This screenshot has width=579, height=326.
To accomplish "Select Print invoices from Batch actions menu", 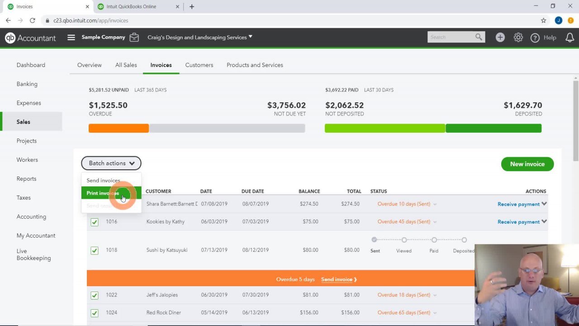I will click(103, 193).
